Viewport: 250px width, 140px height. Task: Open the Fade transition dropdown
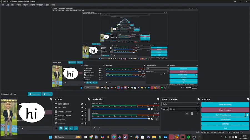[180, 104]
